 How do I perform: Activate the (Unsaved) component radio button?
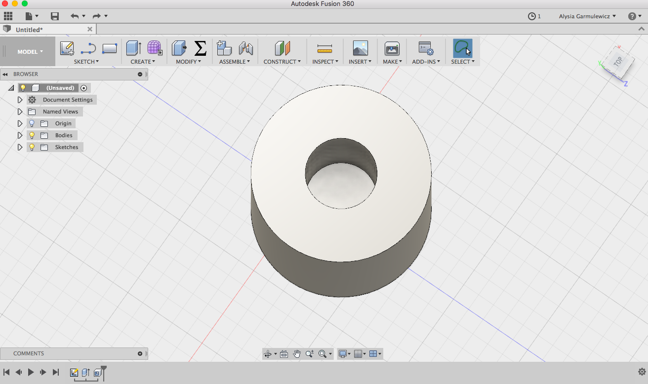[x=84, y=88]
